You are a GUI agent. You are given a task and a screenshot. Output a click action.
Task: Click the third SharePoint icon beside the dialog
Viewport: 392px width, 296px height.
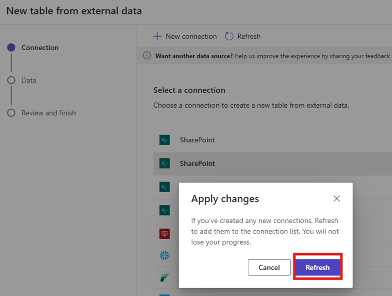(x=164, y=187)
